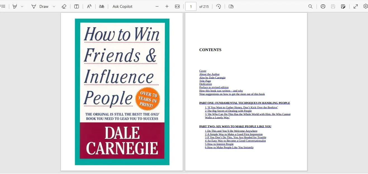Open PART ONE: Fundamental Techniques link
Viewport: 368px width, 174px height.
(x=244, y=103)
